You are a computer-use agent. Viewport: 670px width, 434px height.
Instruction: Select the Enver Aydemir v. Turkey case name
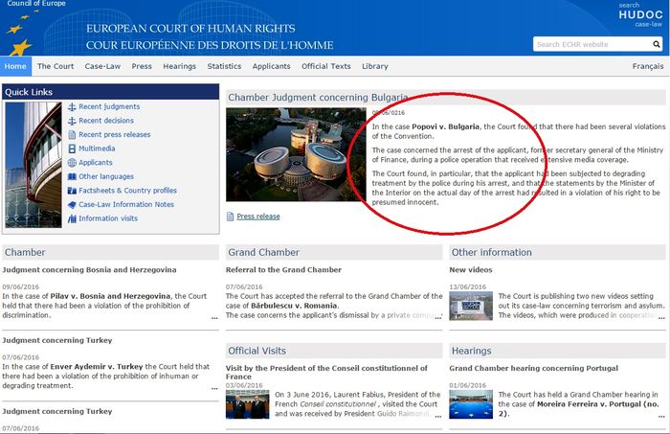97,367
